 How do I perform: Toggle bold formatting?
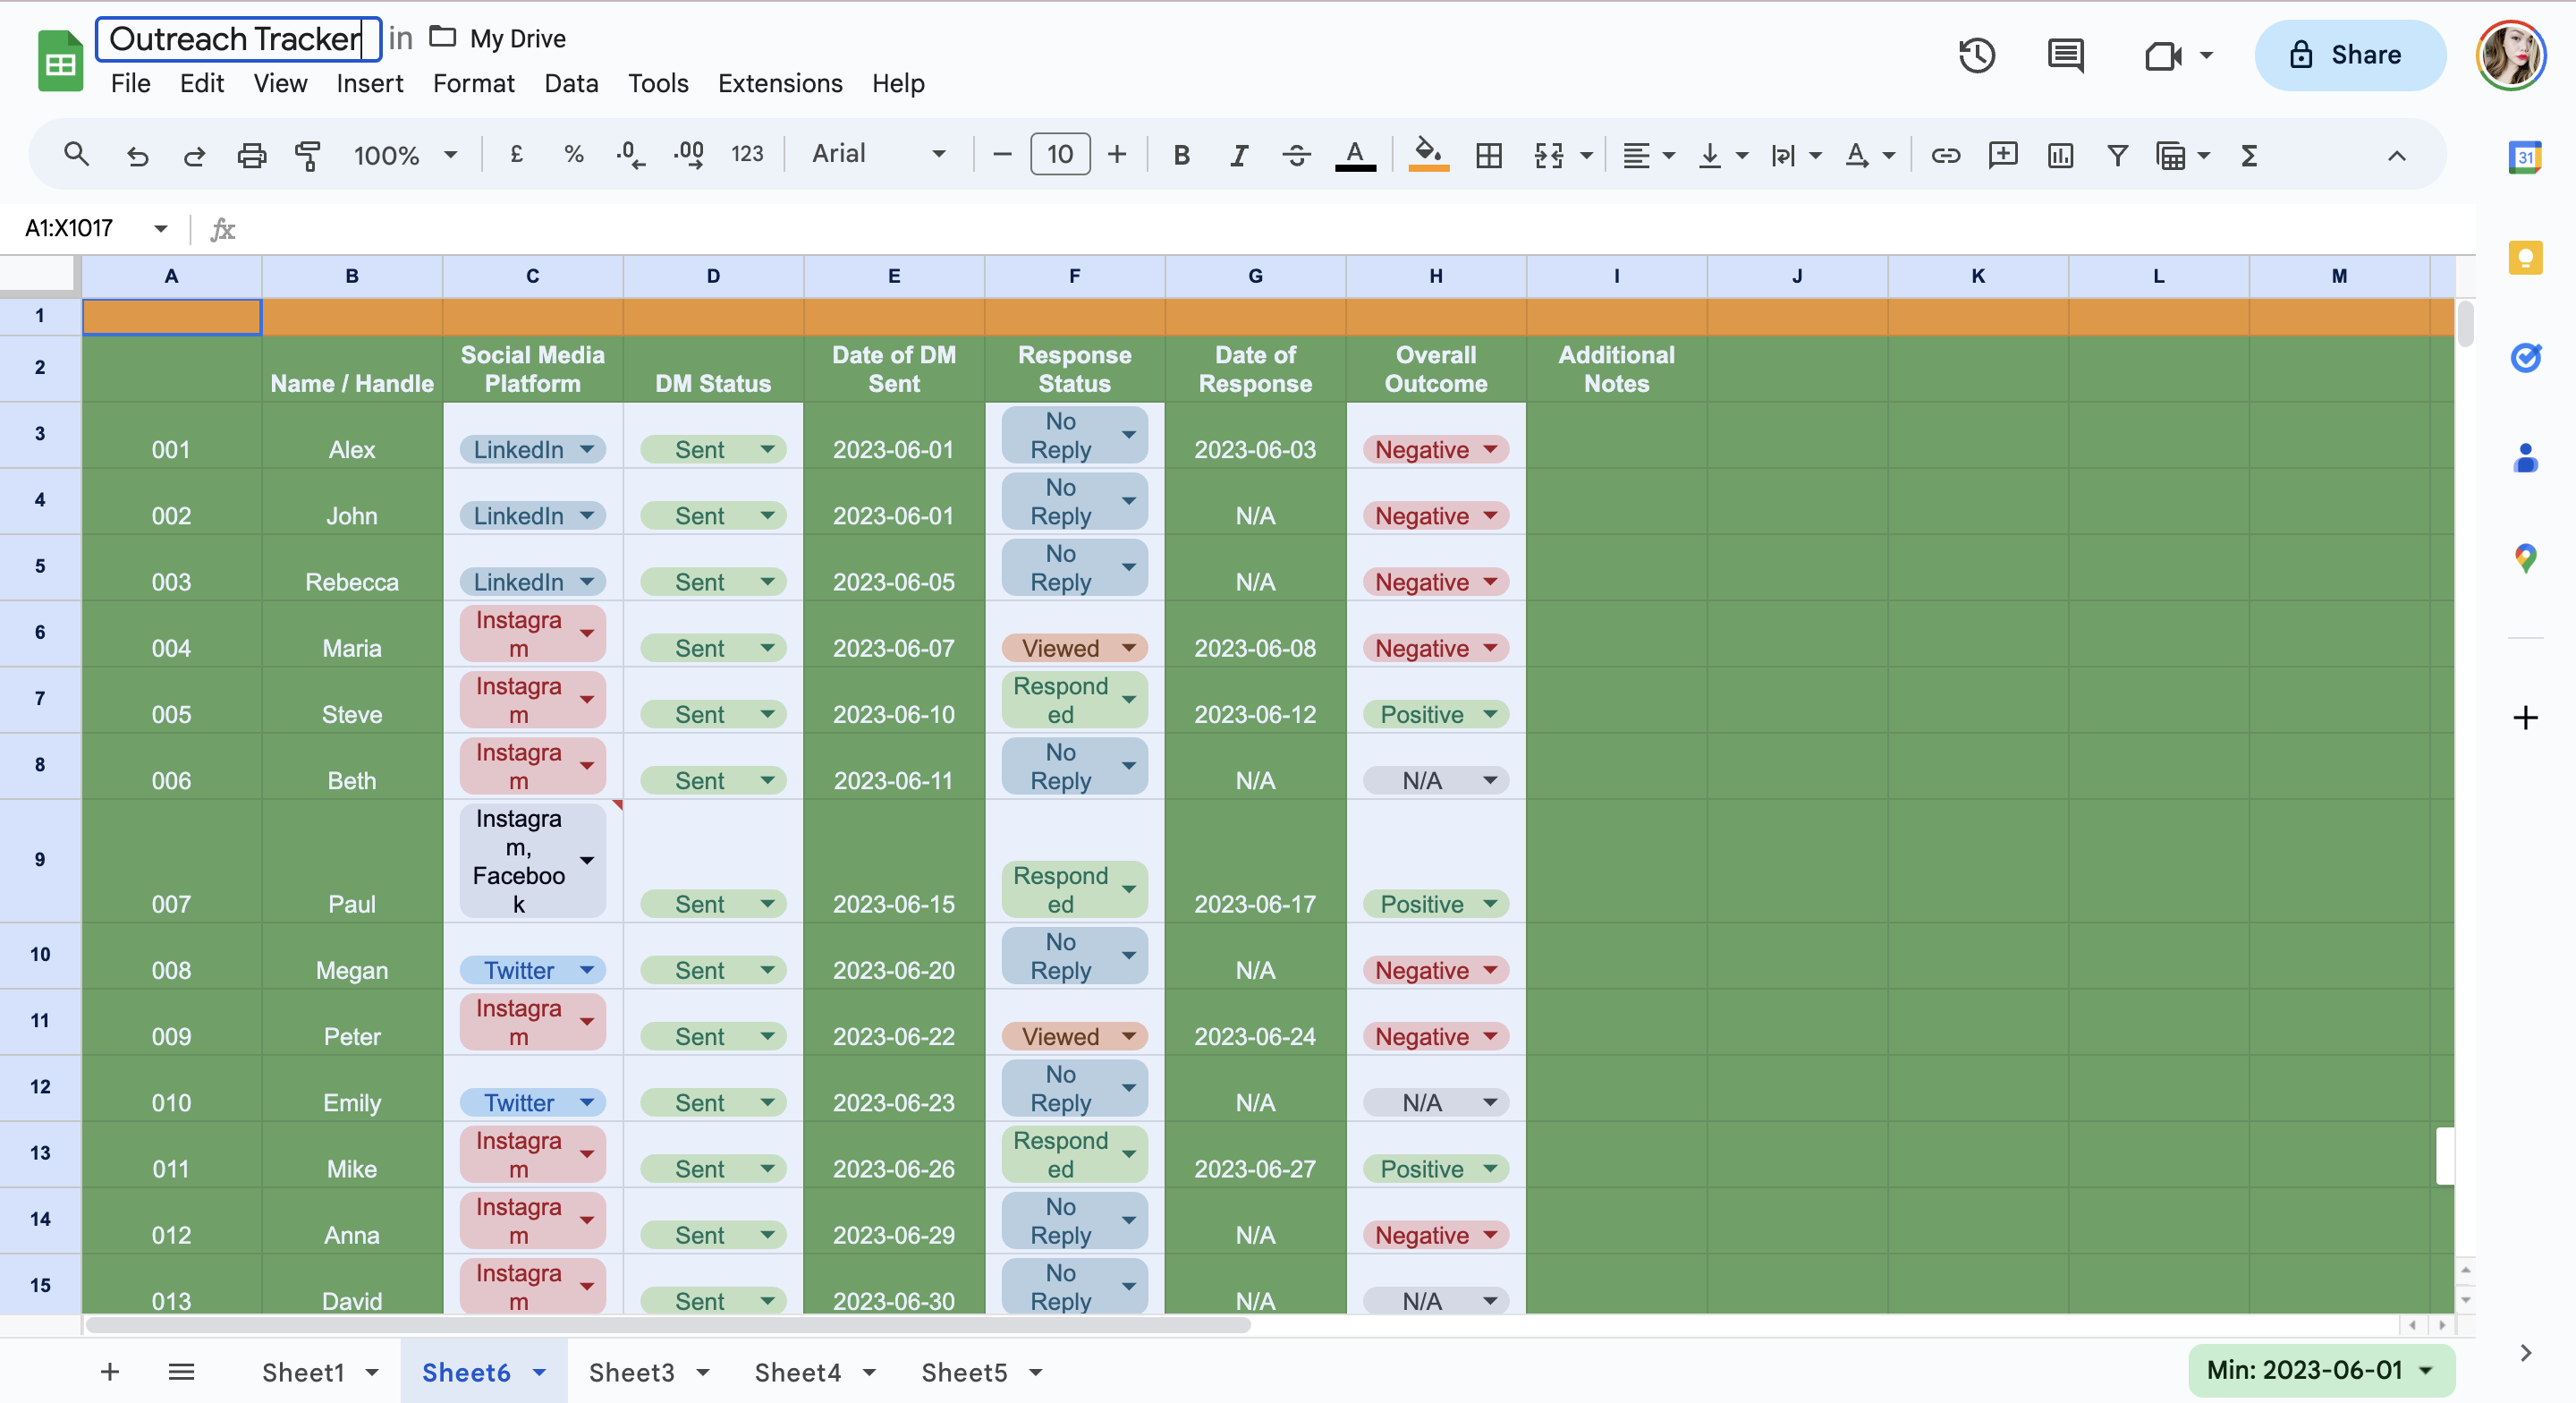[1181, 155]
